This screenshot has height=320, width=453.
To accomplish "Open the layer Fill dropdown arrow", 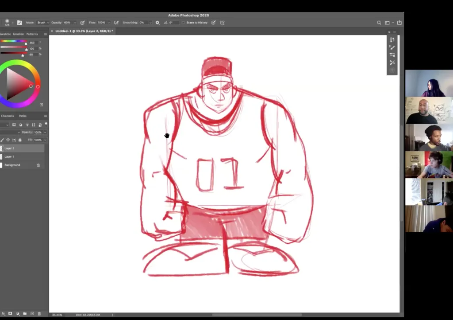I will click(x=45, y=140).
